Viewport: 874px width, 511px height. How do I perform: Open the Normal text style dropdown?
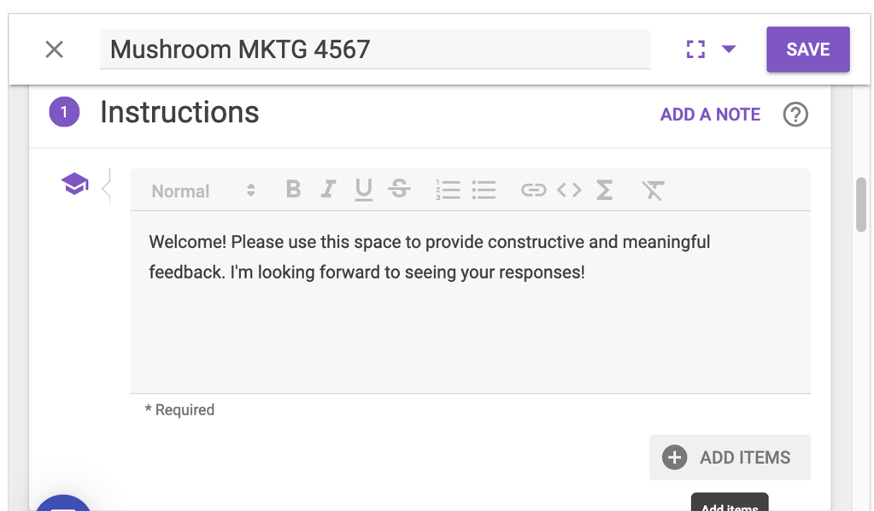pyautogui.click(x=203, y=191)
